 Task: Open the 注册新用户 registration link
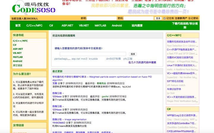tap(181, 18)
